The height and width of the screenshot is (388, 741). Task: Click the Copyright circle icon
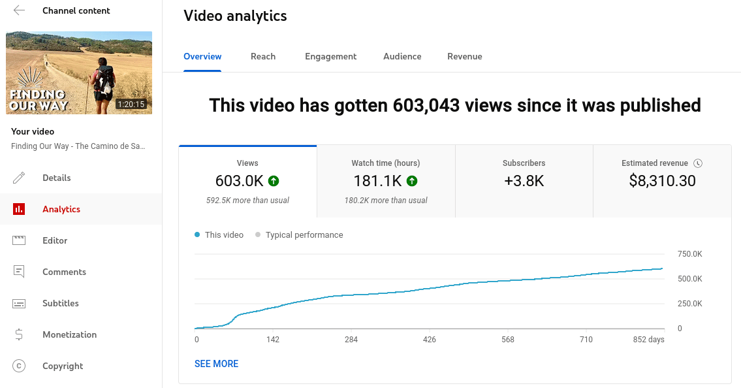click(19, 366)
